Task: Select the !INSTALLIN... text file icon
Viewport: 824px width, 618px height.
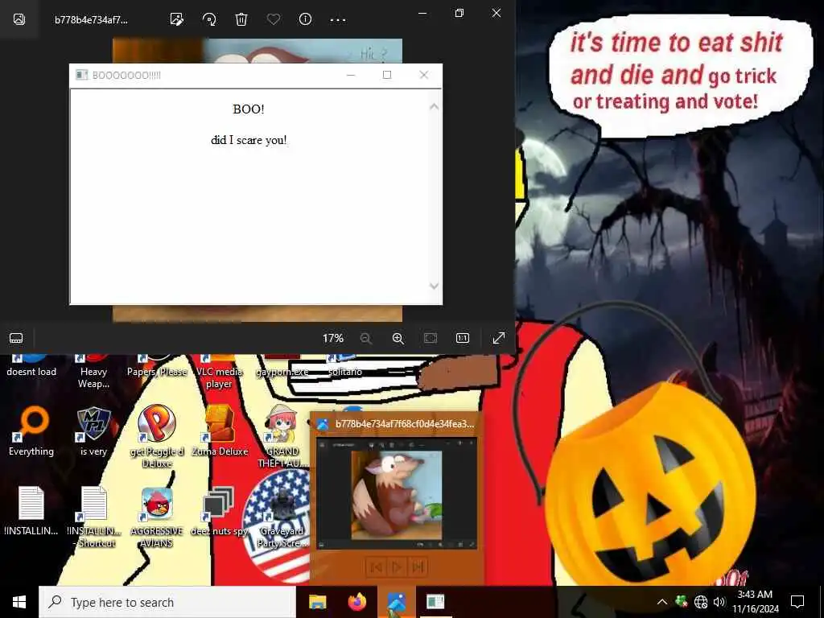Action: coord(31,511)
